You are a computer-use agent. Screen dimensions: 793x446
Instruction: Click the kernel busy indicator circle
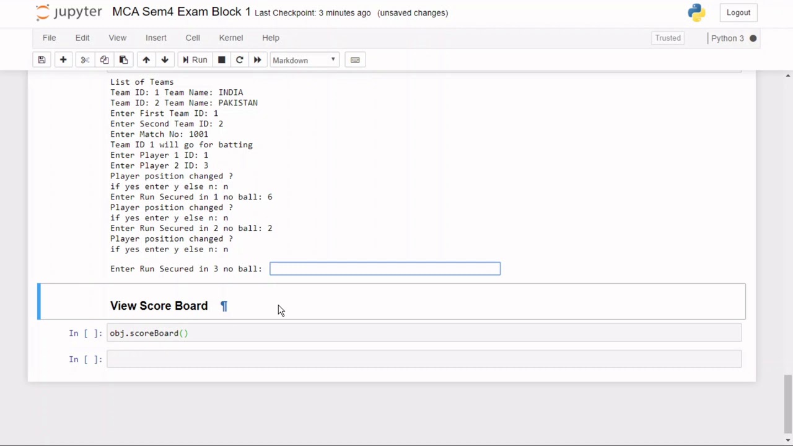pos(753,38)
